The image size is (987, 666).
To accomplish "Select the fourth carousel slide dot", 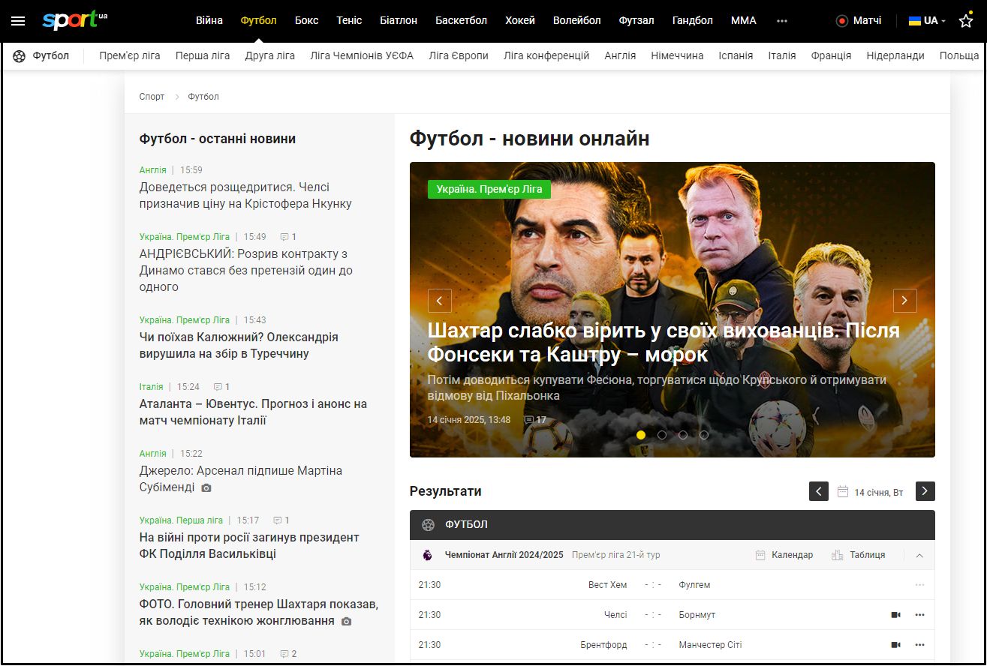I will coord(704,434).
